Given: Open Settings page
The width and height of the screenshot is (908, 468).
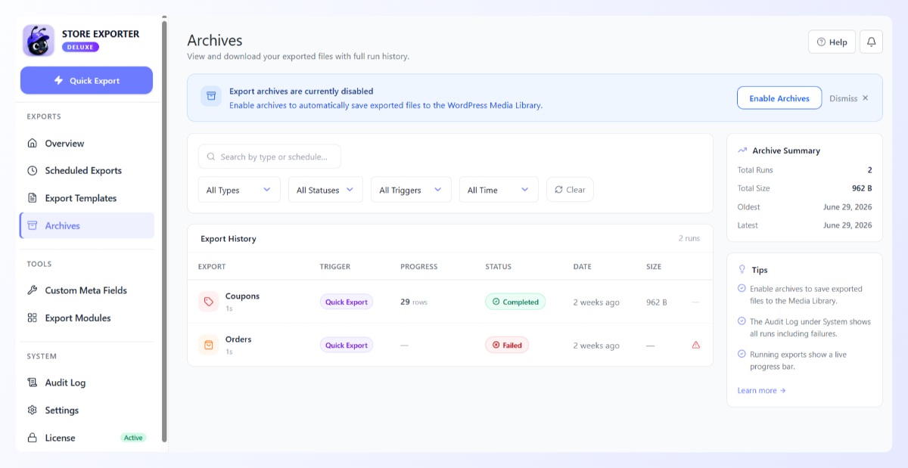Looking at the screenshot, I should point(87,411).
